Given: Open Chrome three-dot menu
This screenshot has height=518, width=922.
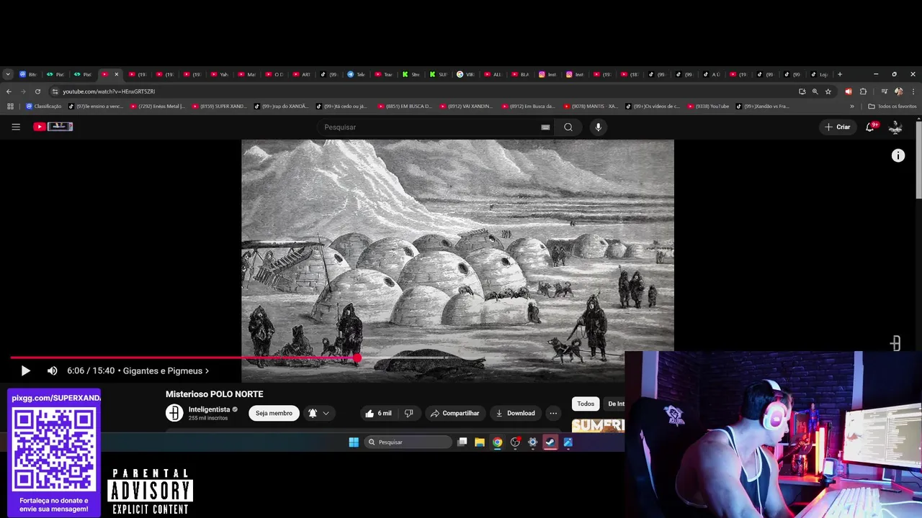Looking at the screenshot, I should [913, 91].
